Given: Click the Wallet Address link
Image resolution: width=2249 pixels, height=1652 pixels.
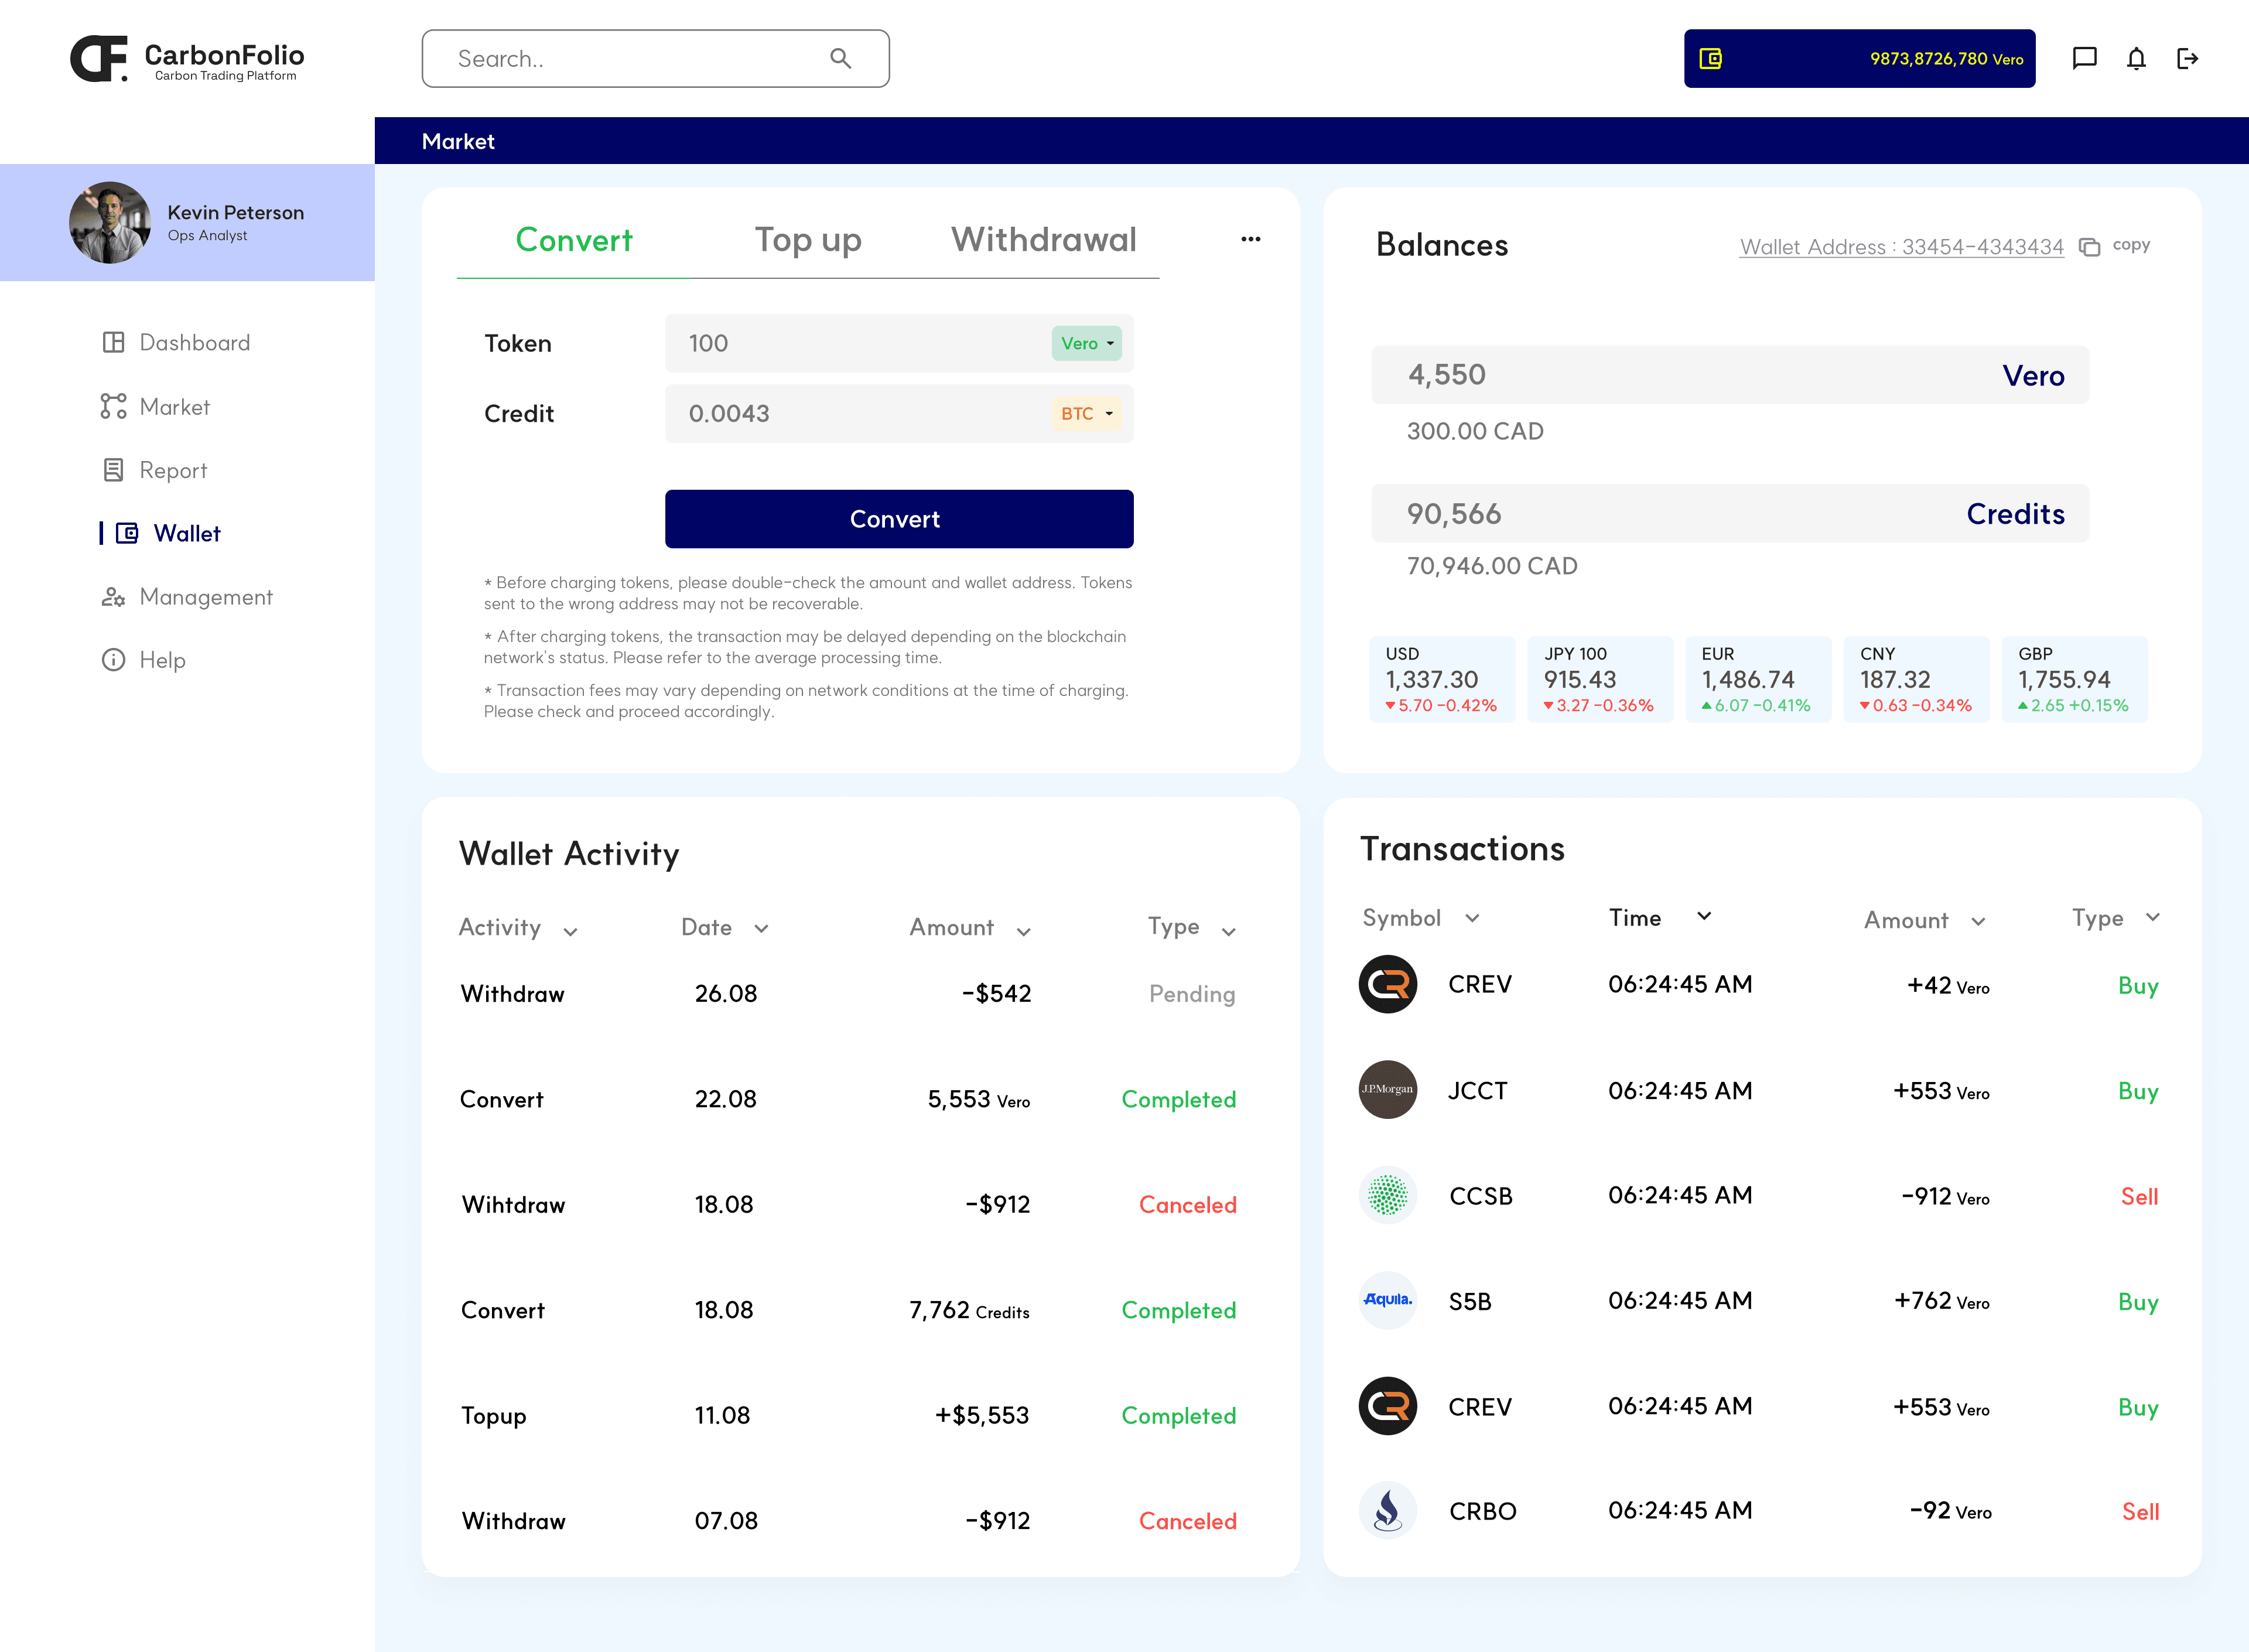Looking at the screenshot, I should (x=1901, y=246).
